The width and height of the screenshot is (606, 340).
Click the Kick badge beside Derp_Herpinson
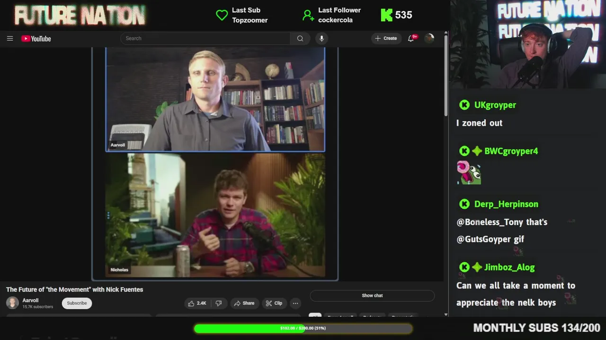point(464,204)
